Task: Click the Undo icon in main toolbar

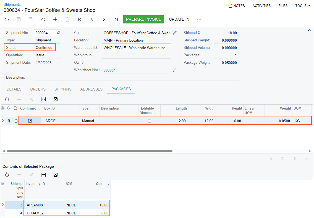Action: pos(43,19)
